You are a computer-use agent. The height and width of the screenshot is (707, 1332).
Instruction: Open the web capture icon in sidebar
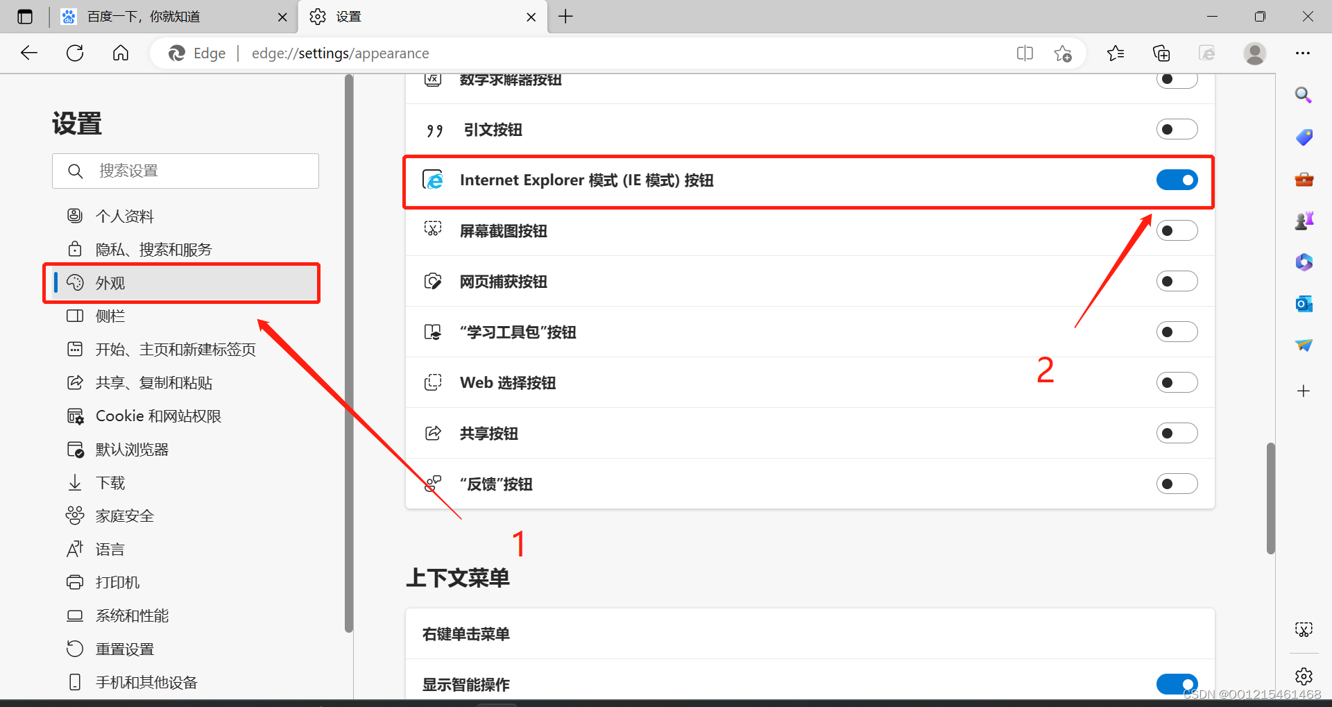[x=1304, y=629]
